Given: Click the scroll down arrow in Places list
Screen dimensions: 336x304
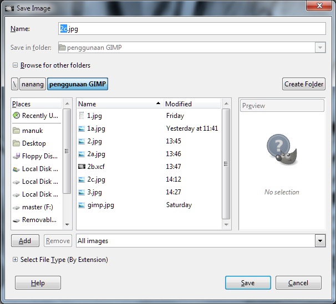Looking at the screenshot, I should [x=67, y=225].
